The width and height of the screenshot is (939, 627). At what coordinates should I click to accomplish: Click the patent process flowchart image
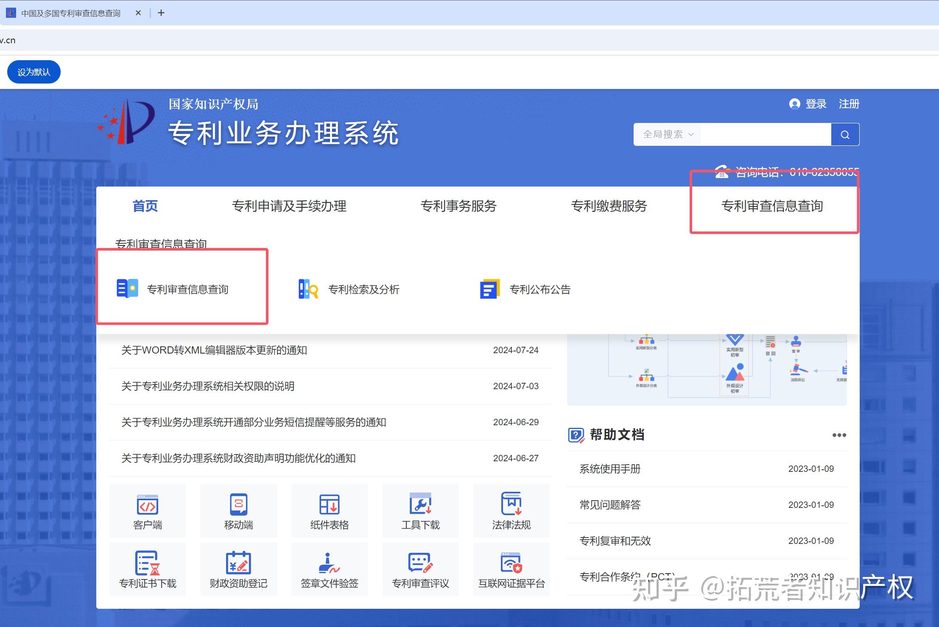(707, 369)
